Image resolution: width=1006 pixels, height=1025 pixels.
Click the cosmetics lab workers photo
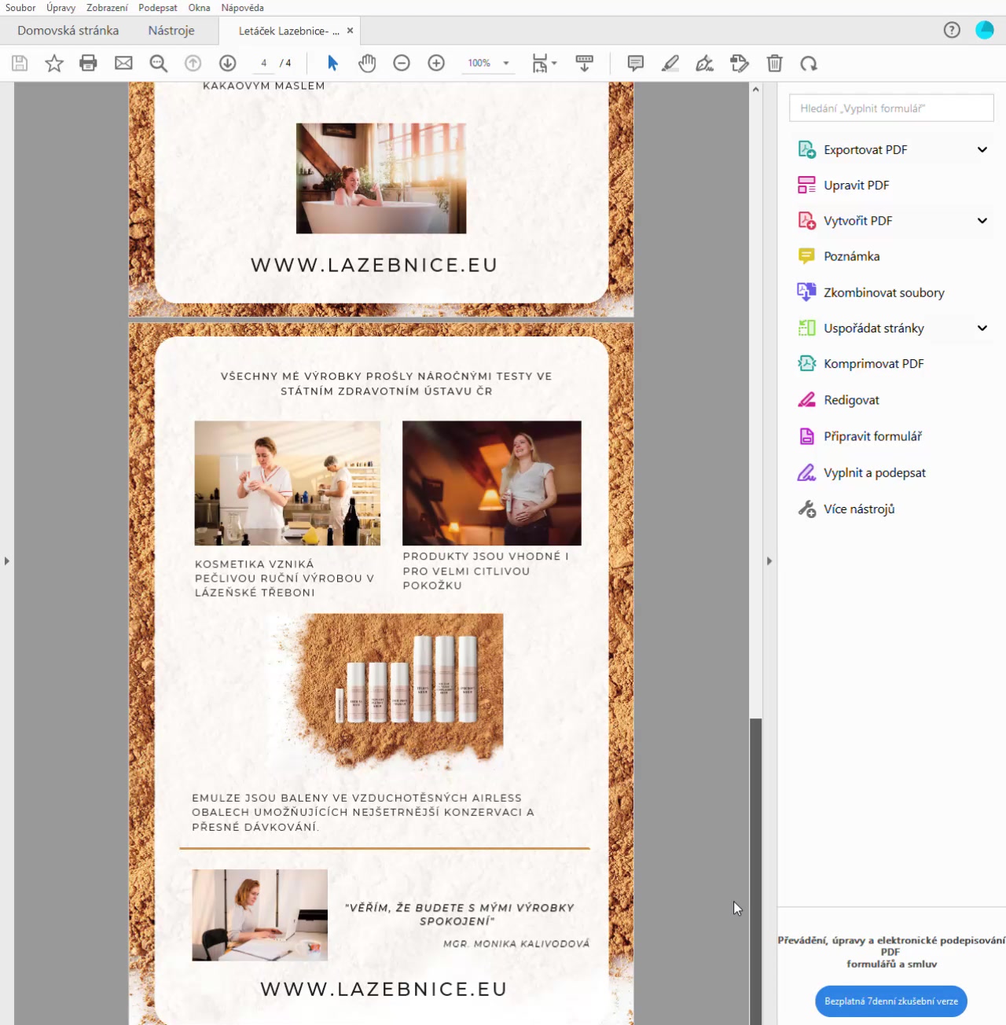288,483
